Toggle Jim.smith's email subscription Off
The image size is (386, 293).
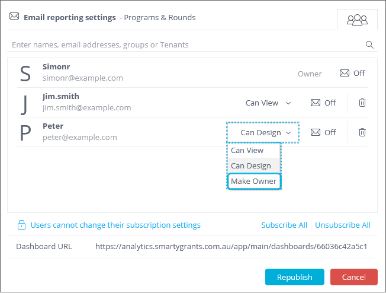[323, 103]
